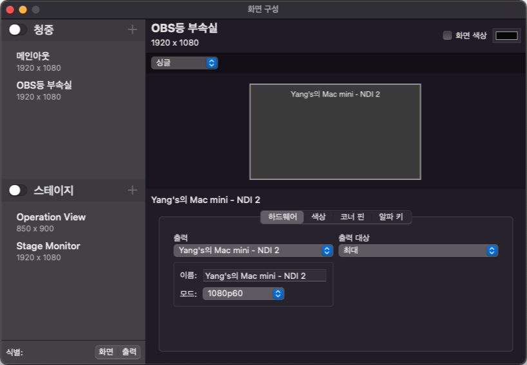527x365 pixels.
Task: Select the NDI 2 screen preview thumbnail
Action: pos(335,132)
